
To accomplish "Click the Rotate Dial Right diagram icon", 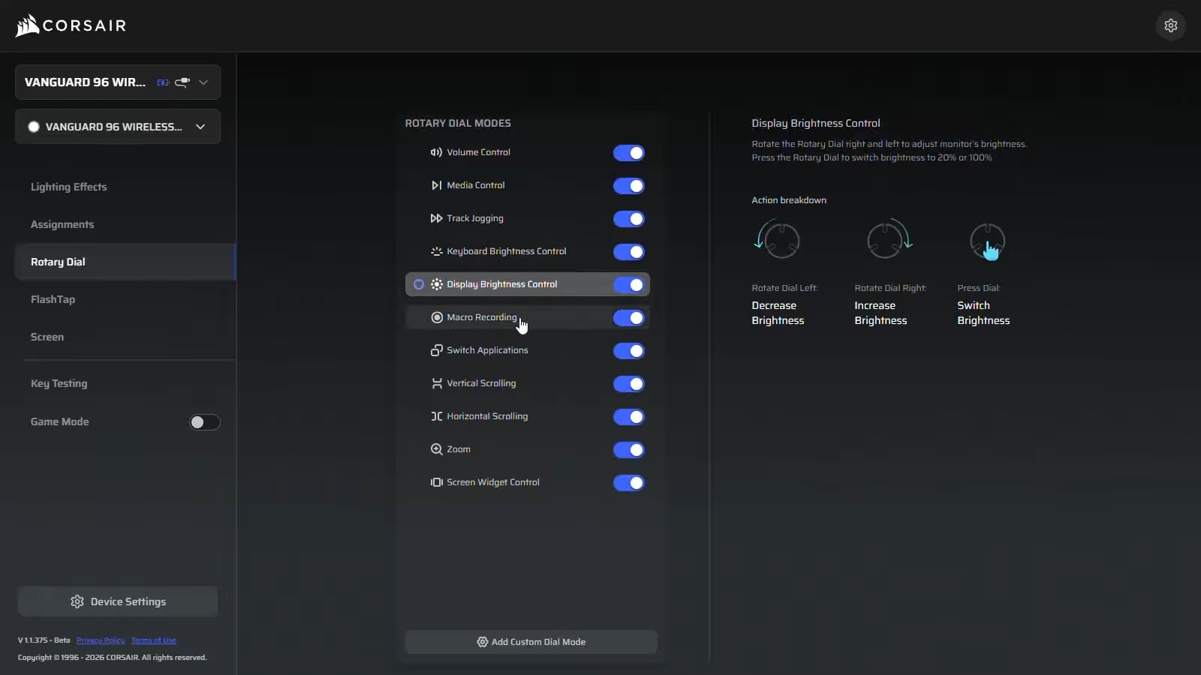I will point(889,240).
